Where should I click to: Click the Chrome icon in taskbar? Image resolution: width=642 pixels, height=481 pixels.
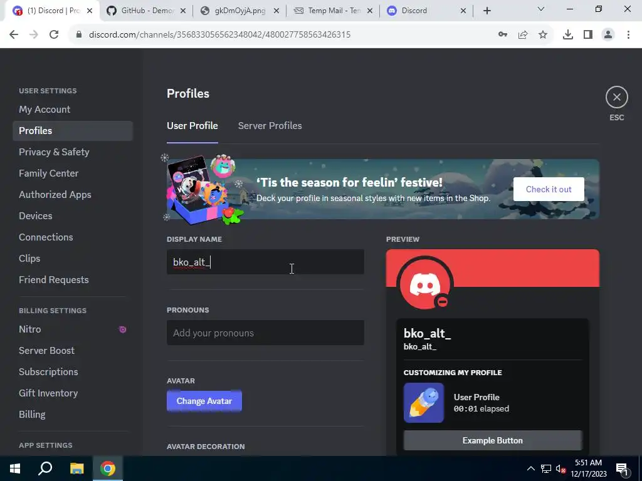tap(108, 468)
